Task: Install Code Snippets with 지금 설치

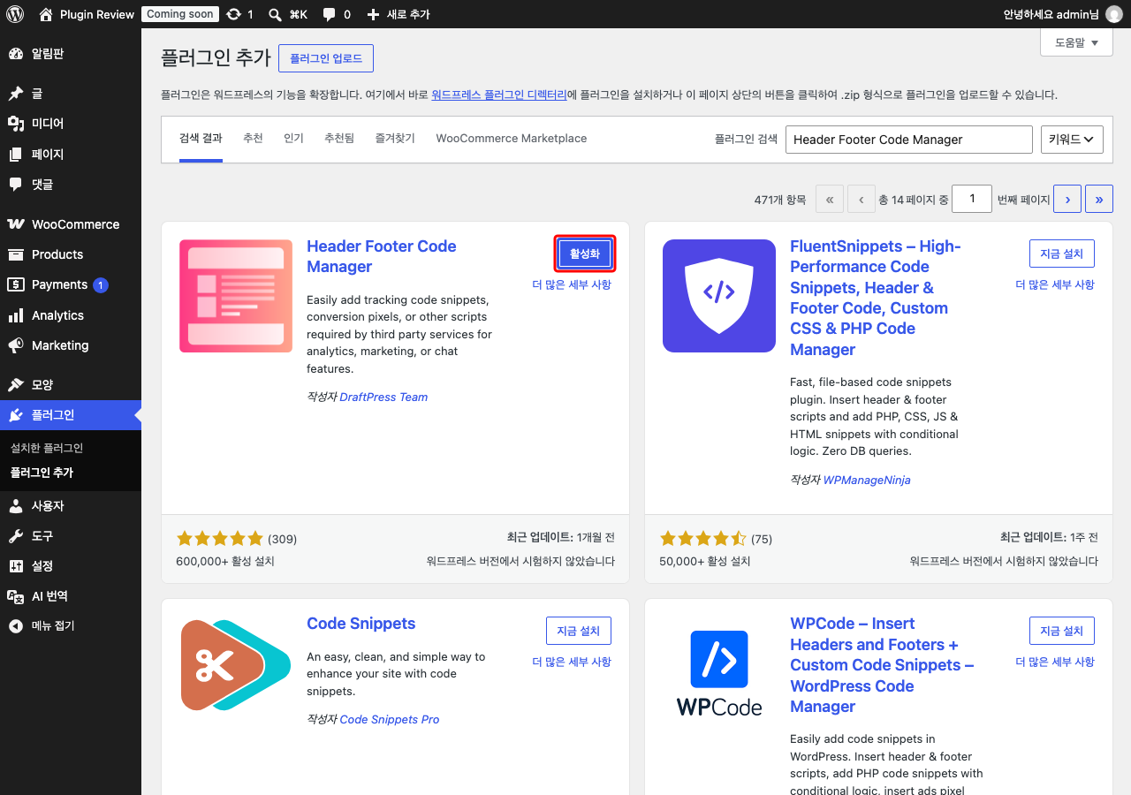Action: [579, 631]
